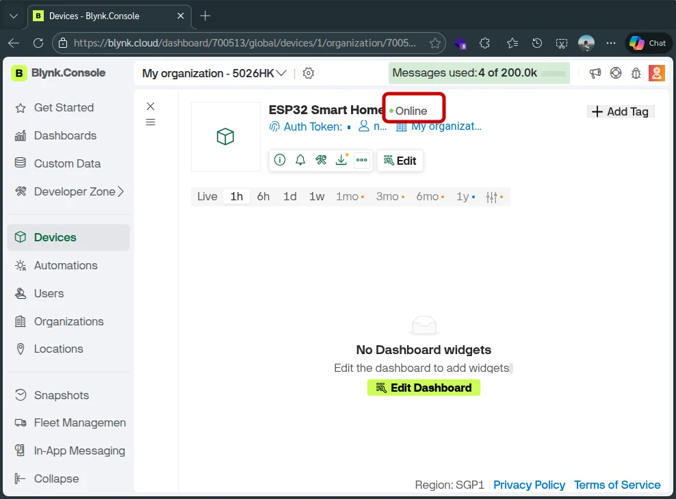676x499 pixels.
Task: Open the user profile avatar
Action: 656,73
